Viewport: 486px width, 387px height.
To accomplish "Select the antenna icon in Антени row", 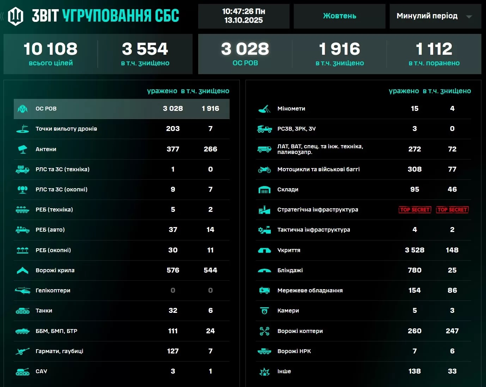I will tap(23, 149).
